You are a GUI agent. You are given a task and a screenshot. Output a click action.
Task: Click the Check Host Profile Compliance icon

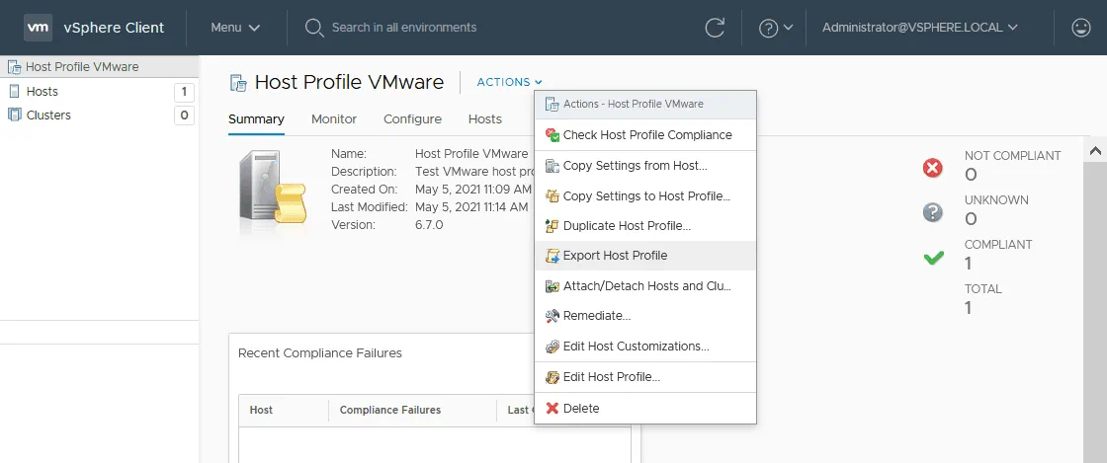(553, 135)
